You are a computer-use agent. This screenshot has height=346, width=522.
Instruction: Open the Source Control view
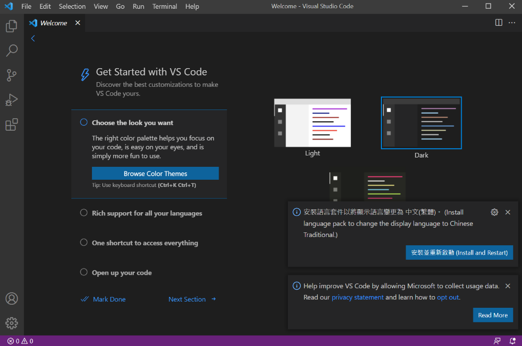click(x=12, y=75)
